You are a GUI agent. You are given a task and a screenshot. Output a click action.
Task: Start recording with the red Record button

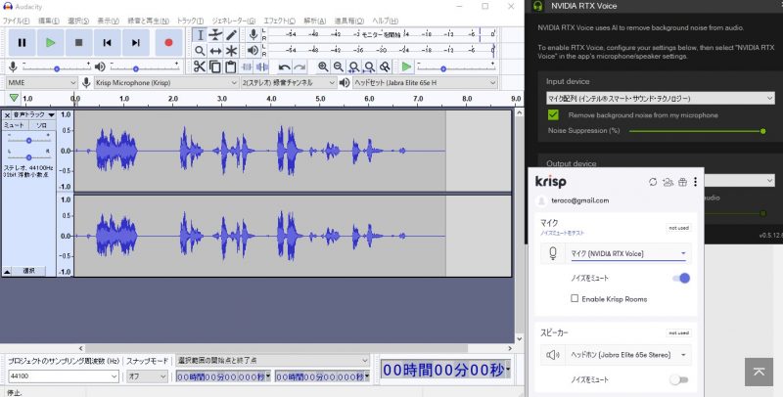coord(168,43)
